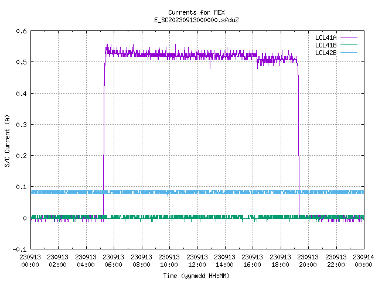Viewport: 375px width, 281px height.
Task: Click the LCL42B legend label
Action: pos(326,53)
